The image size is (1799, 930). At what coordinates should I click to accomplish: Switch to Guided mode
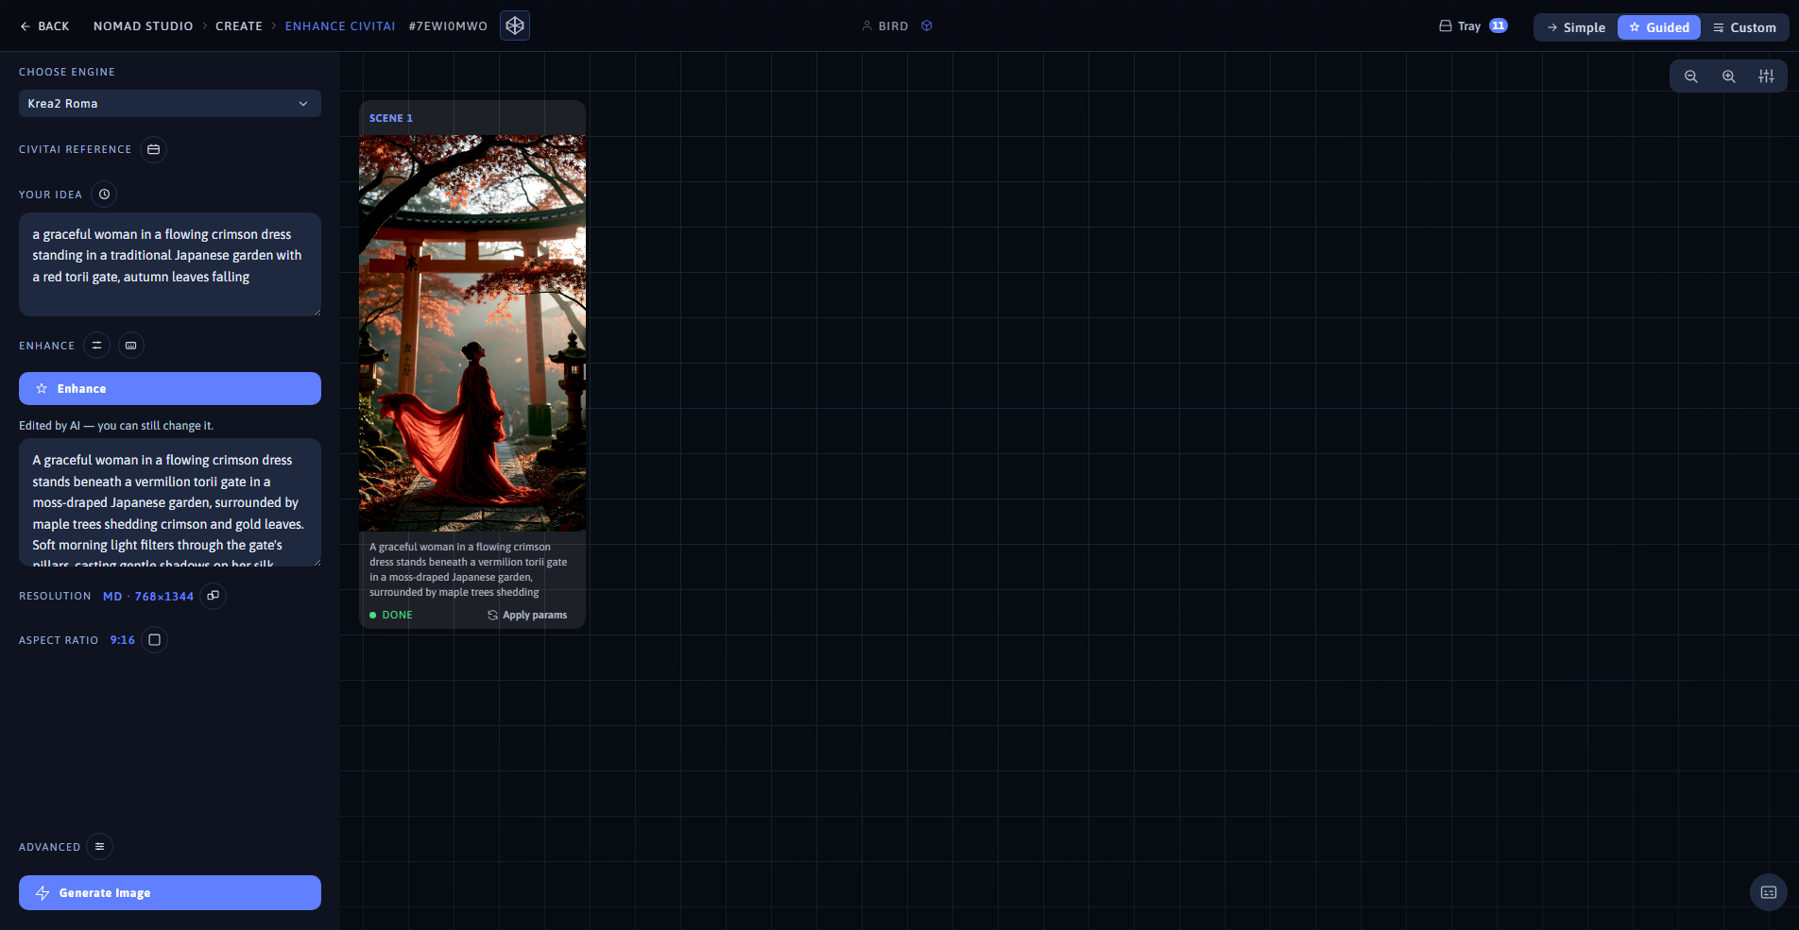pyautogui.click(x=1659, y=27)
